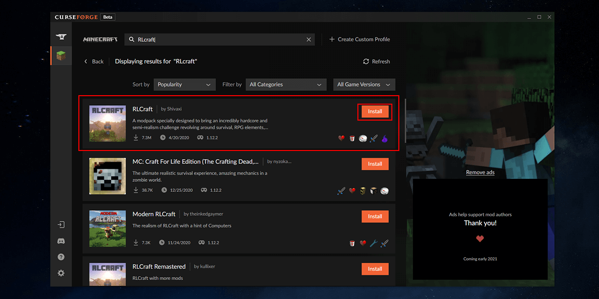This screenshot has height=299, width=599.
Task: Open the RLCraft modpack thumbnail
Action: (x=107, y=124)
